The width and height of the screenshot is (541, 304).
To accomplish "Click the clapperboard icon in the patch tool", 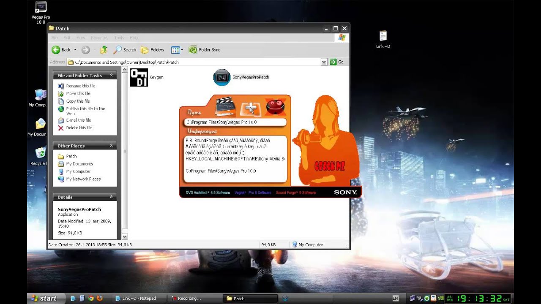I will point(225,107).
